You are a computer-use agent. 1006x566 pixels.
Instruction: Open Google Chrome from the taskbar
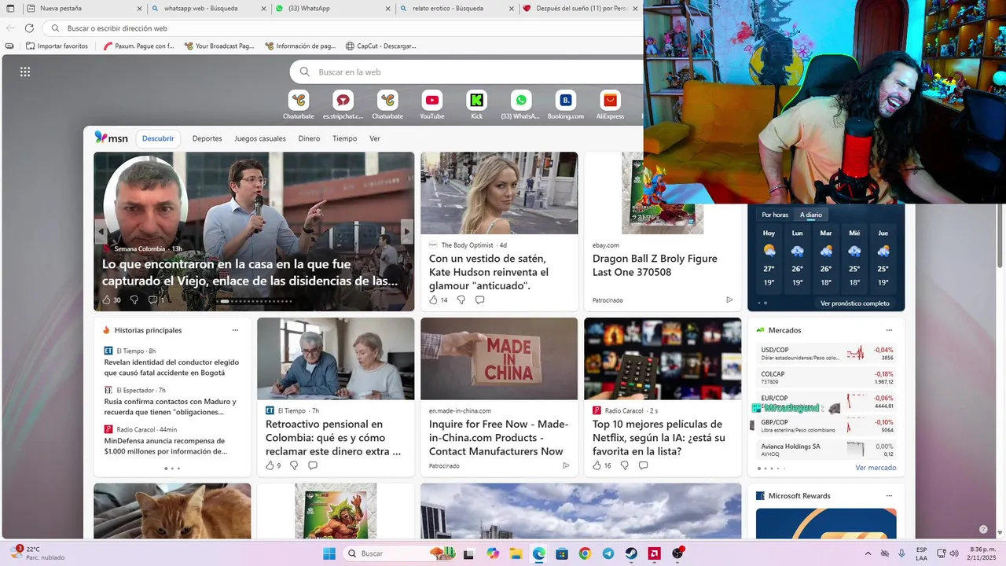585,553
